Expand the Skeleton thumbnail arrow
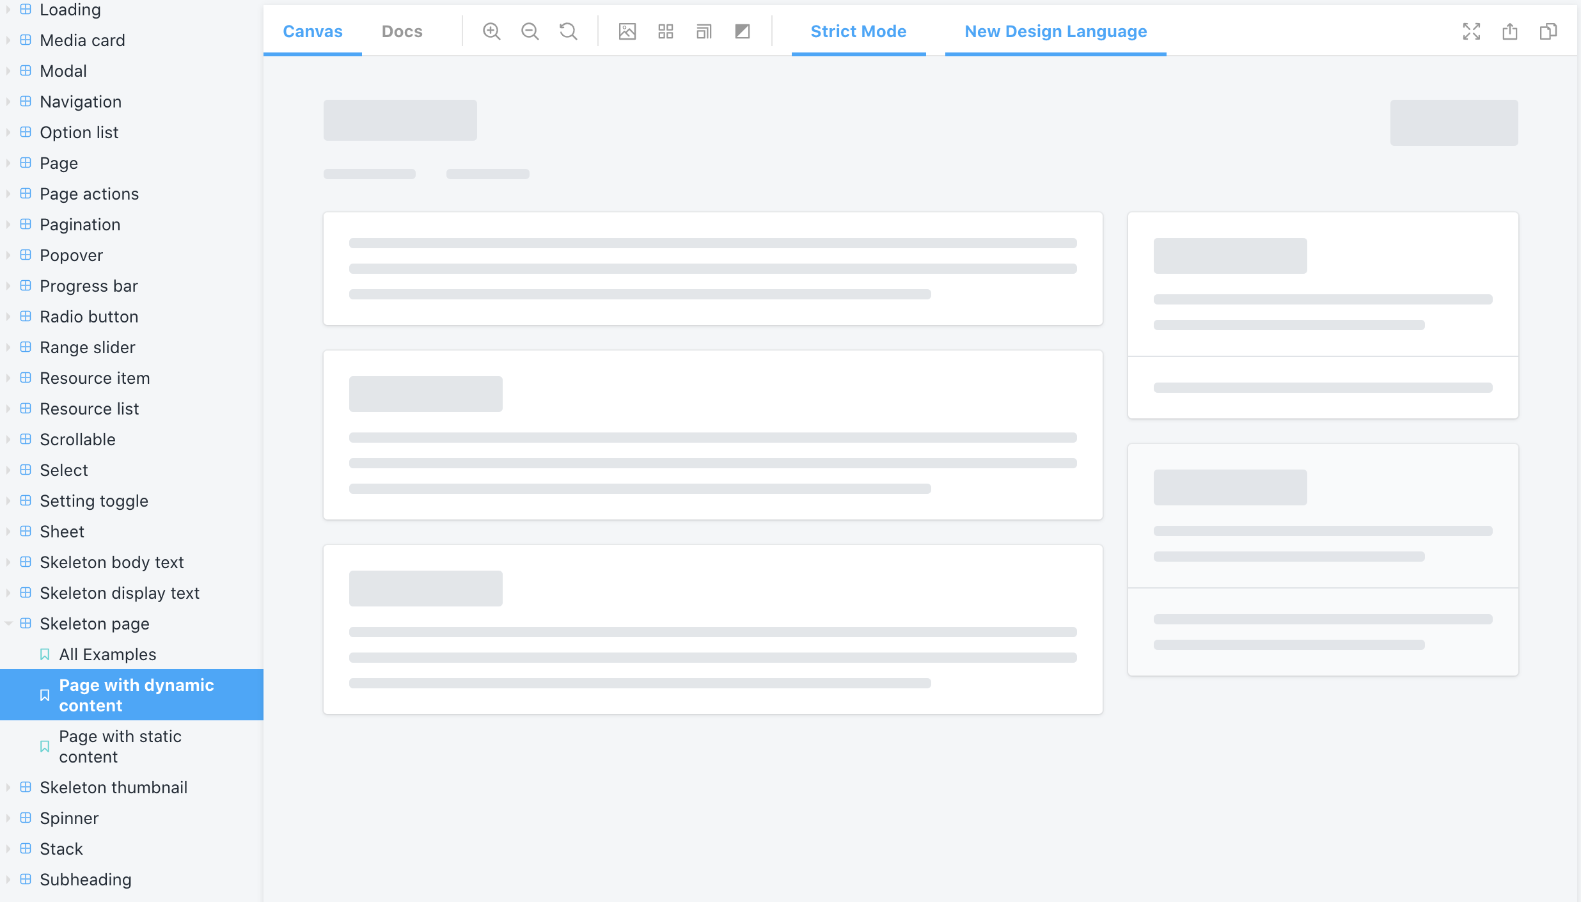This screenshot has width=1581, height=902. point(8,787)
